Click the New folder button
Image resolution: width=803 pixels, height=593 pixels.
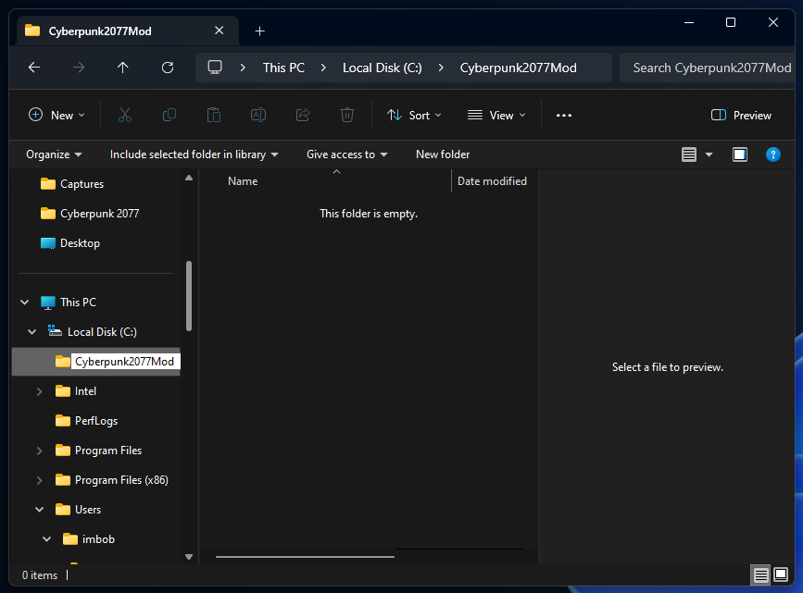(443, 154)
